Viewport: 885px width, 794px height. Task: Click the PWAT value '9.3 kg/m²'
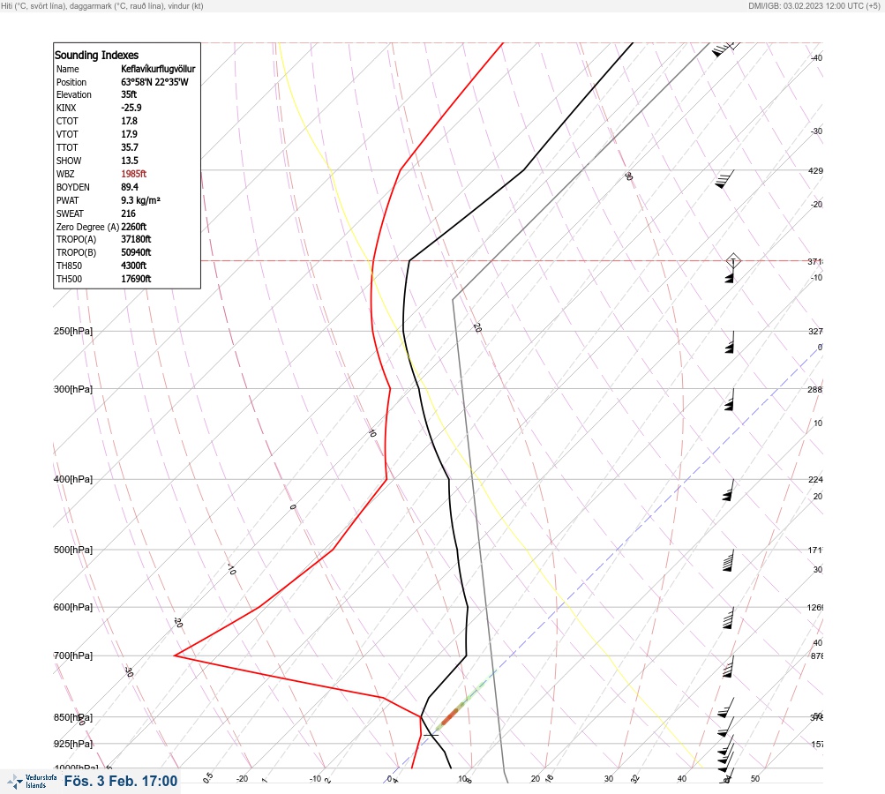click(x=140, y=200)
